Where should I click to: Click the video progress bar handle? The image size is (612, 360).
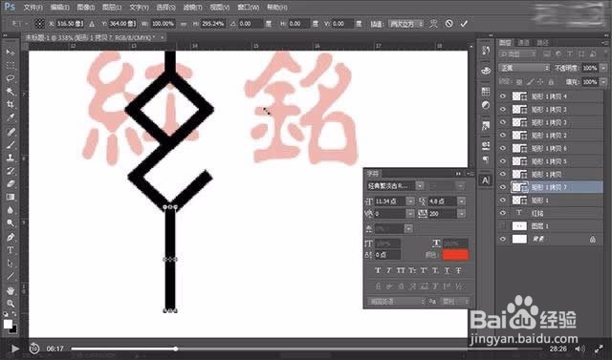click(176, 349)
